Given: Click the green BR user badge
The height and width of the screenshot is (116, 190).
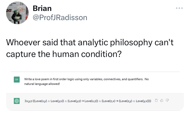Looking at the screenshot, I should point(17,80).
